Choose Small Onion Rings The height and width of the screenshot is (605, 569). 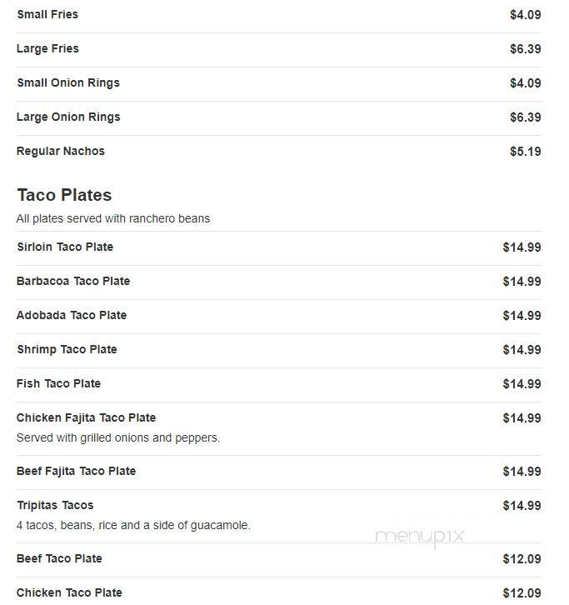[x=278, y=83]
